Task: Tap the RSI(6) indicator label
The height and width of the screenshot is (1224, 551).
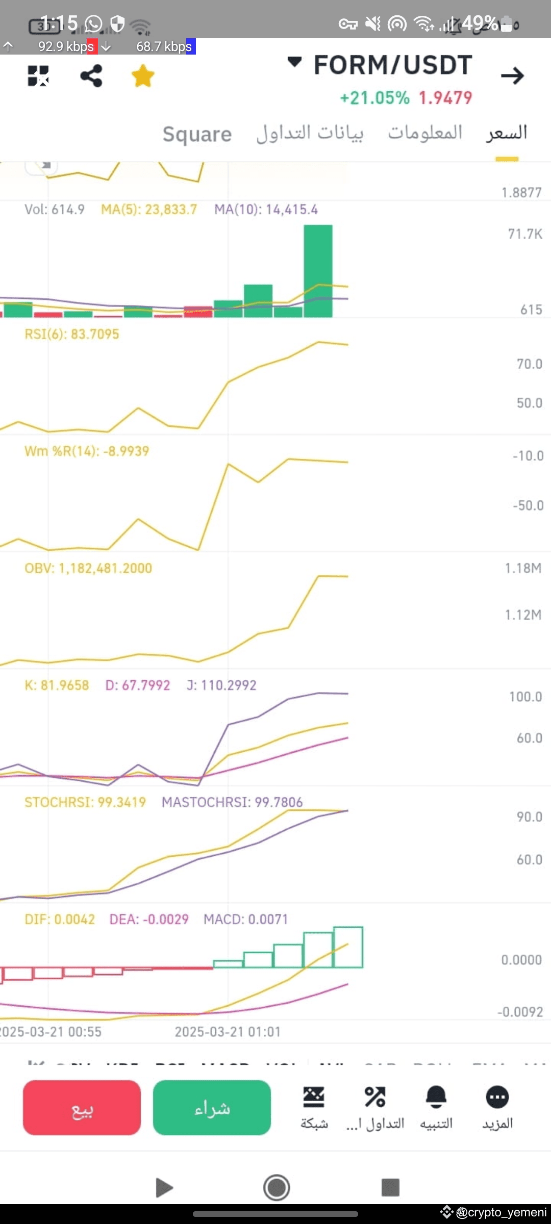Action: [72, 335]
